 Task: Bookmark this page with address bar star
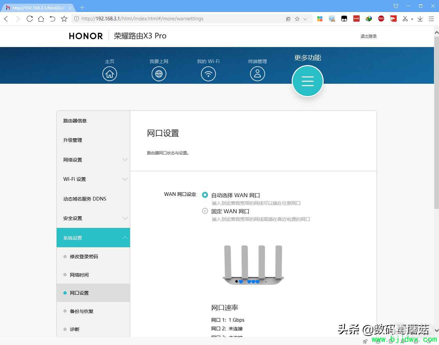[x=297, y=19]
